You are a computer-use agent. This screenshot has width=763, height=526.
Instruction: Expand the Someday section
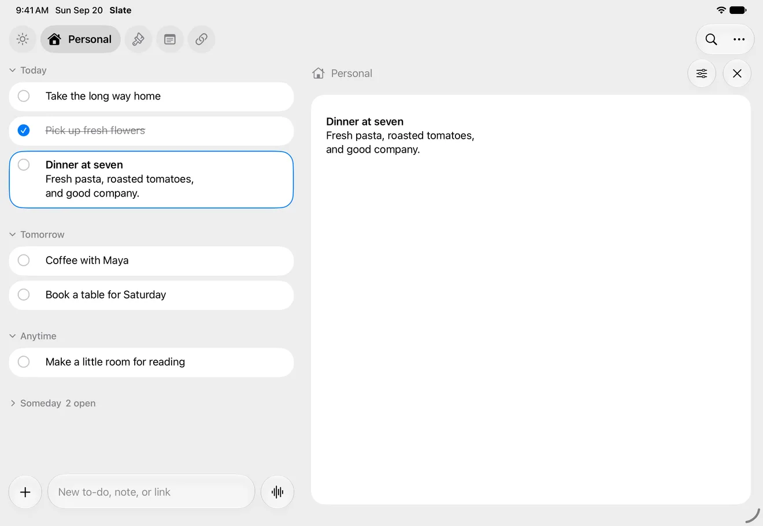pyautogui.click(x=13, y=403)
